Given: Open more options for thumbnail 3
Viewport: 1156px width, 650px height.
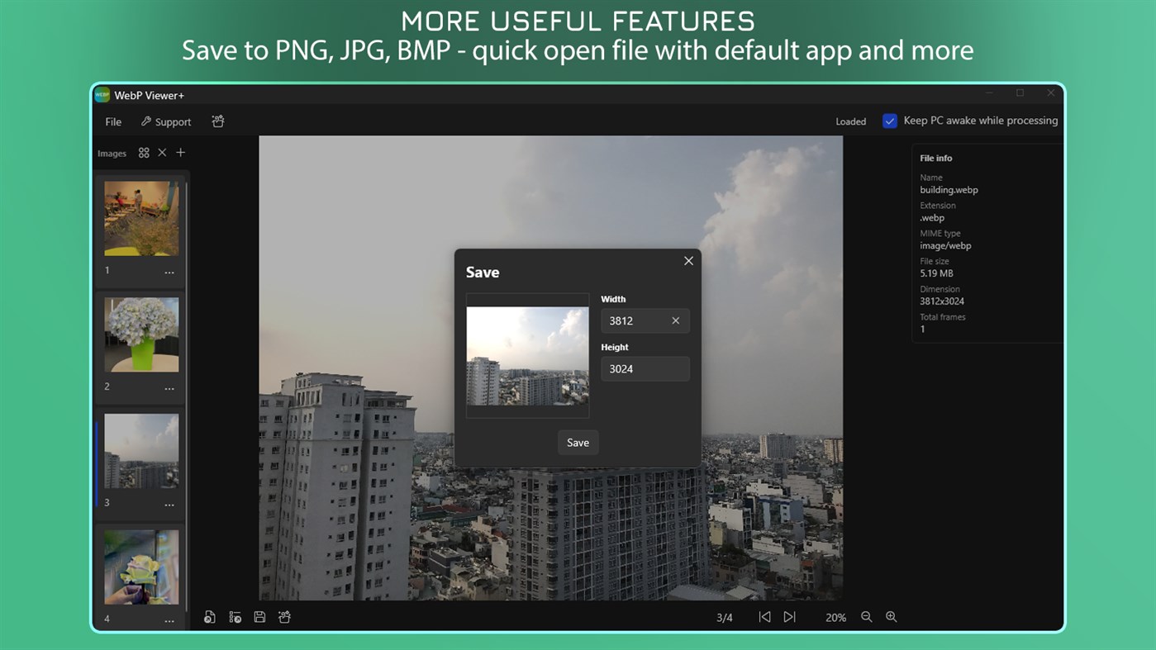Looking at the screenshot, I should (x=169, y=504).
